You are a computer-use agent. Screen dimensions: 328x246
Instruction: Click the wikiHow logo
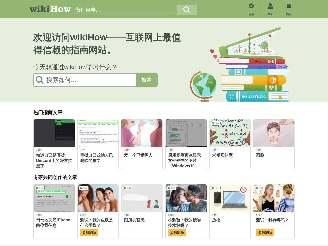[50, 9]
